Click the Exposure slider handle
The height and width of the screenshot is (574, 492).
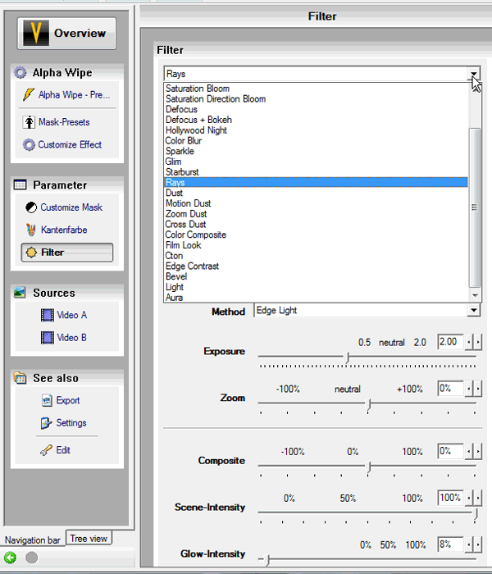[348, 358]
